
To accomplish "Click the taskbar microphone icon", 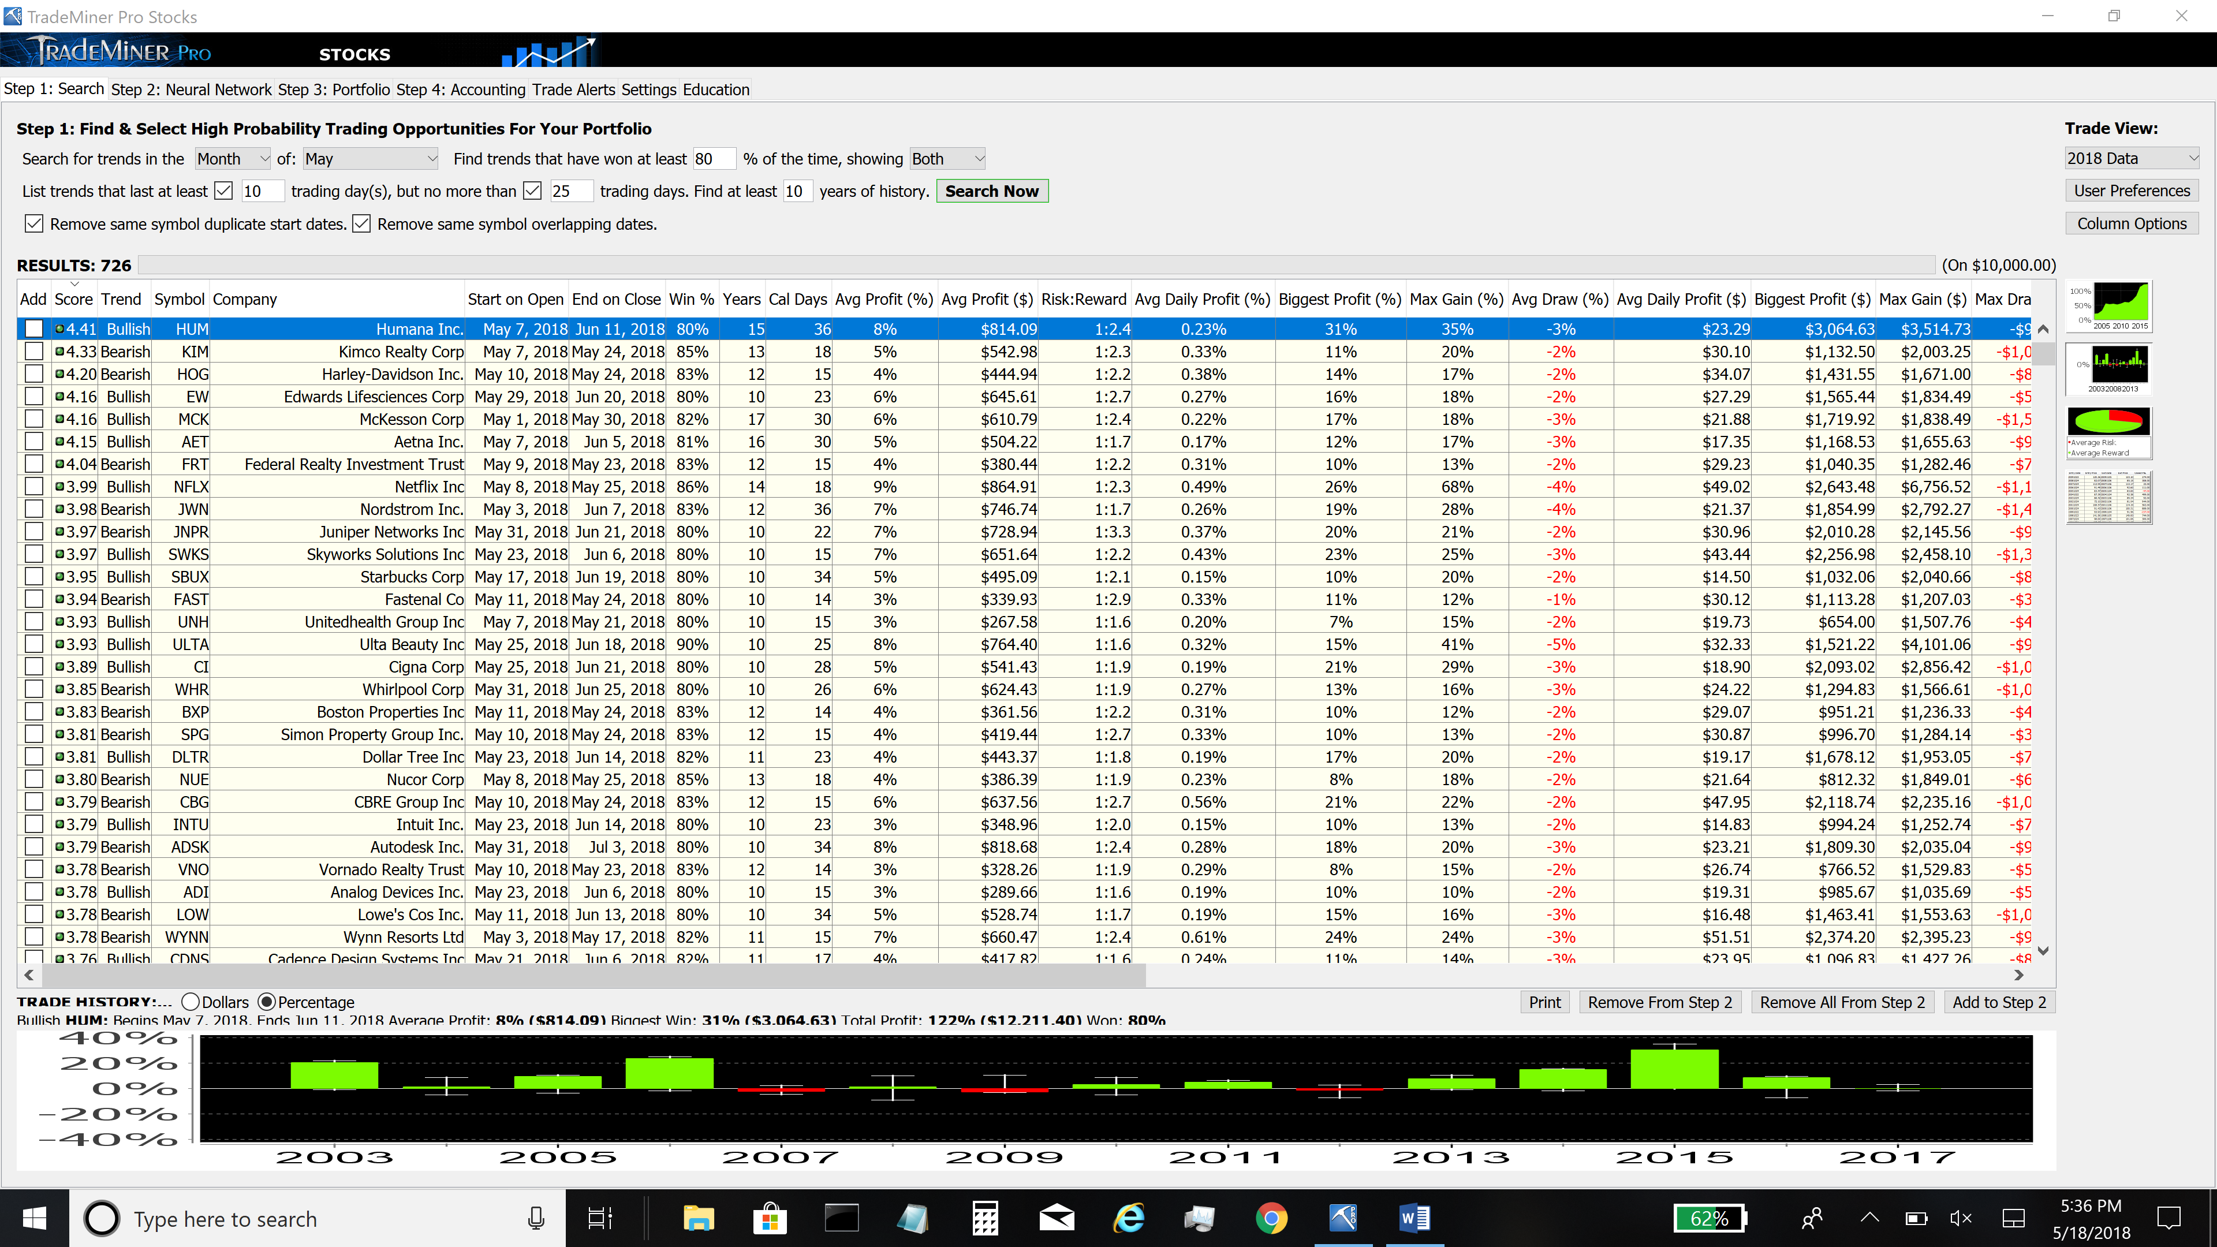I will (536, 1219).
